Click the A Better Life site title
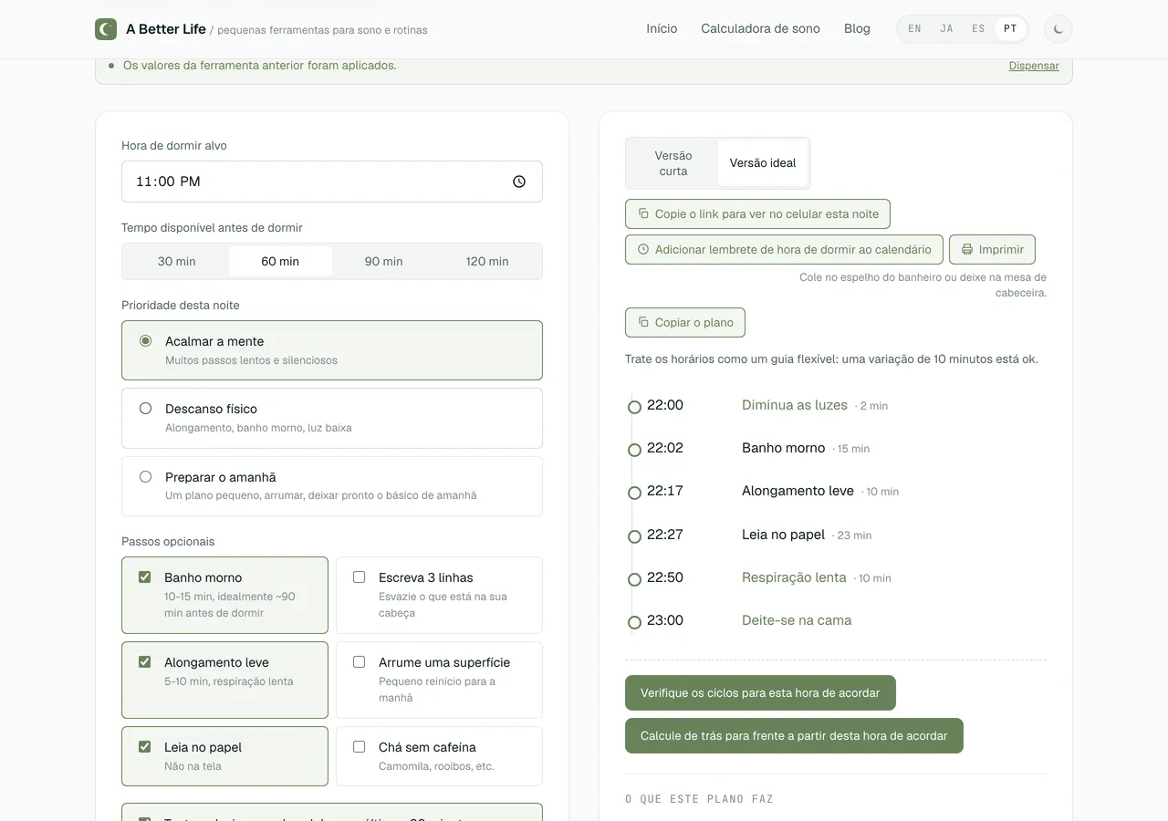The width and height of the screenshot is (1168, 821). click(x=166, y=29)
